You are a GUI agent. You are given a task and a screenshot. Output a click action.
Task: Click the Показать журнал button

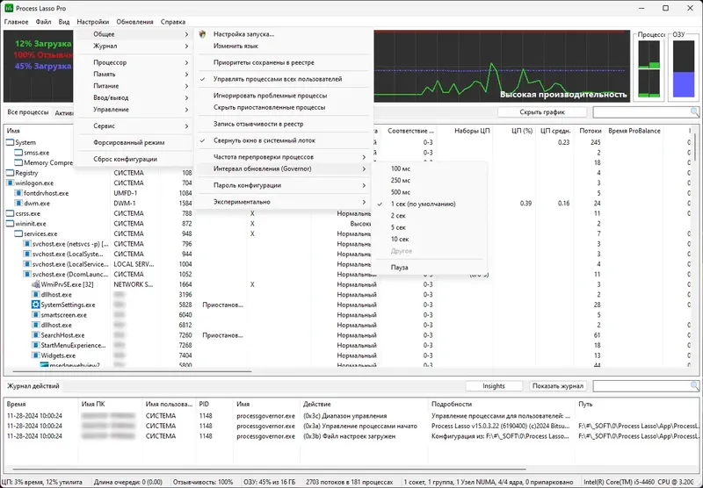coord(558,385)
